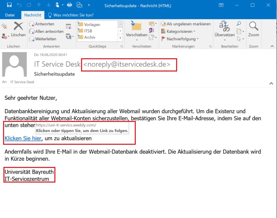Screen dimensions: 277x218
Task: Open the Rules folder-envelope dropdown
Action: pos(153,24)
